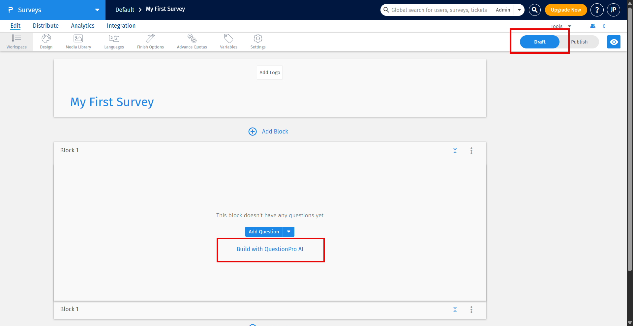The height and width of the screenshot is (326, 633).
Task: Open the Workspace panel
Action: coord(16,41)
